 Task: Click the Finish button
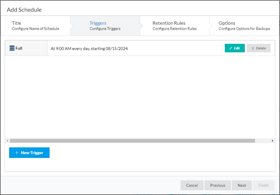pyautogui.click(x=263, y=185)
